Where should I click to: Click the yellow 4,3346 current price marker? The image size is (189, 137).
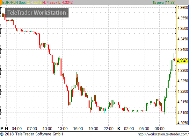click(182, 61)
